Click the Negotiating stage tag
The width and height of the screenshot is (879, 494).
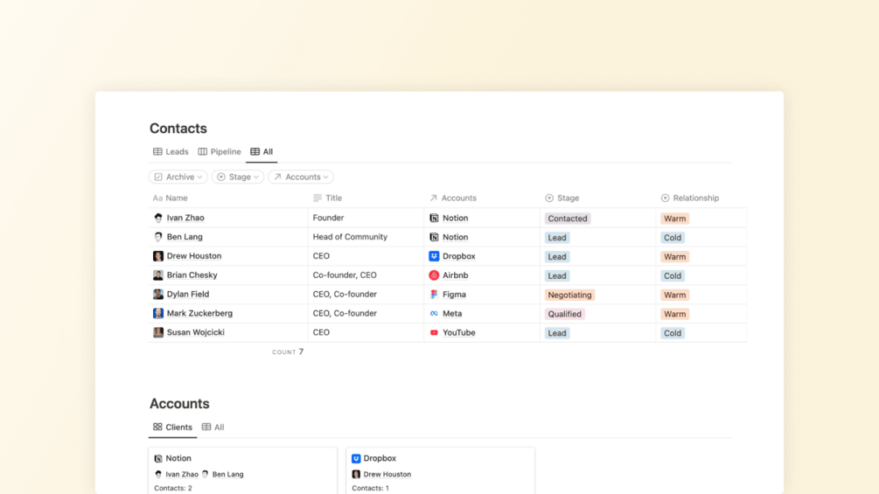click(x=569, y=295)
